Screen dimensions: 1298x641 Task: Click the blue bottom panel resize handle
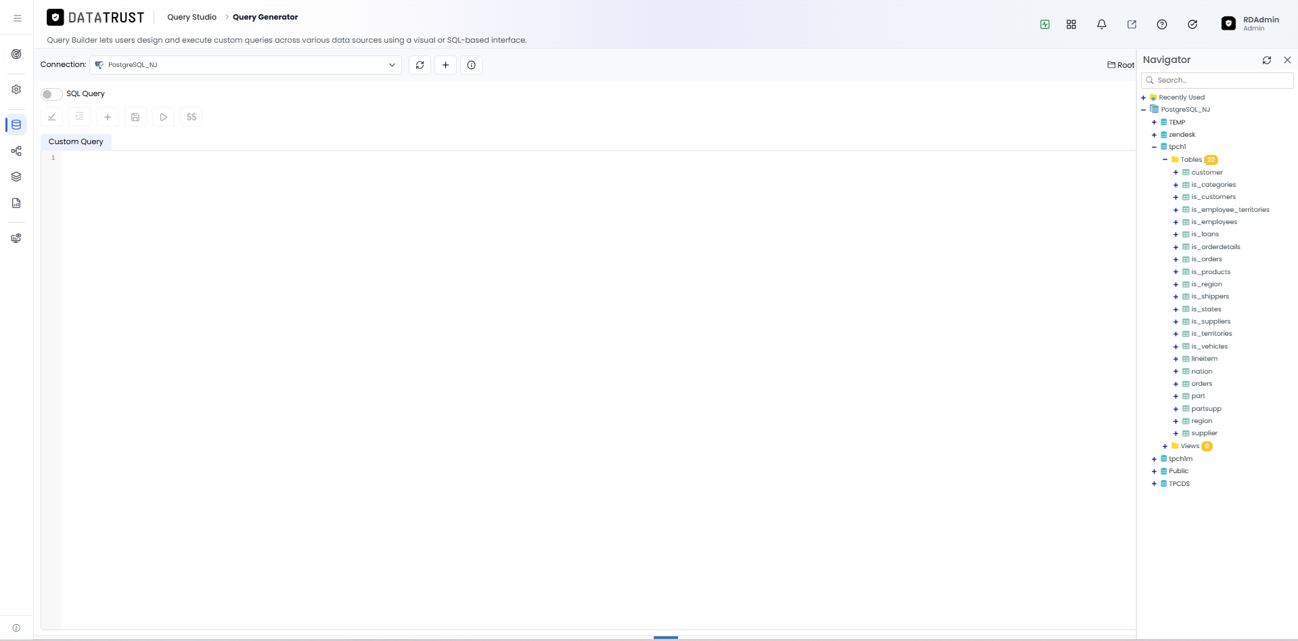pyautogui.click(x=666, y=637)
